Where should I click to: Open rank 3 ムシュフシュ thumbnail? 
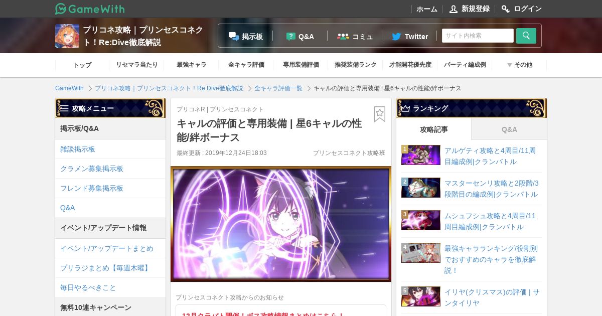pyautogui.click(x=421, y=220)
